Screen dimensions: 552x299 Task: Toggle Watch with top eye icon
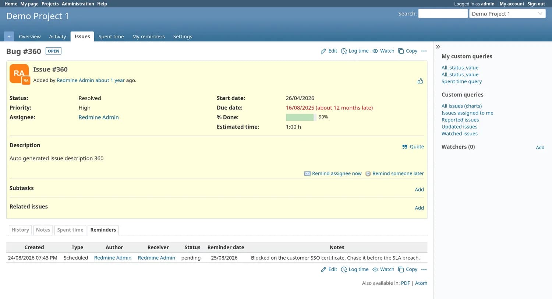coord(375,51)
